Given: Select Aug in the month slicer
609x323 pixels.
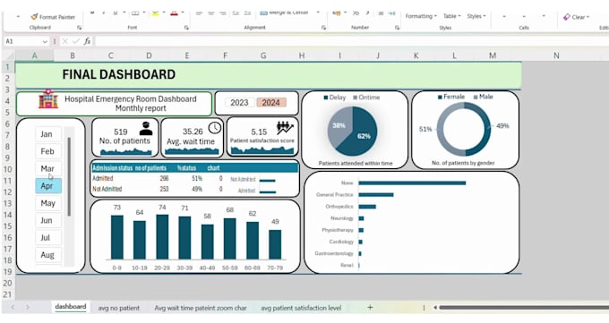Looking at the screenshot, I should click(48, 255).
